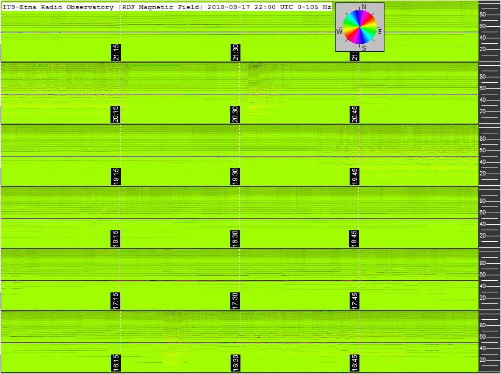Click the N label on compass
Image resolution: width=501 pixels, height=374 pixels.
pos(364,7)
